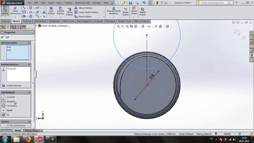Click the Rebuild traffic light icon
Viewport: 254px width, 143px height.
point(157,3)
